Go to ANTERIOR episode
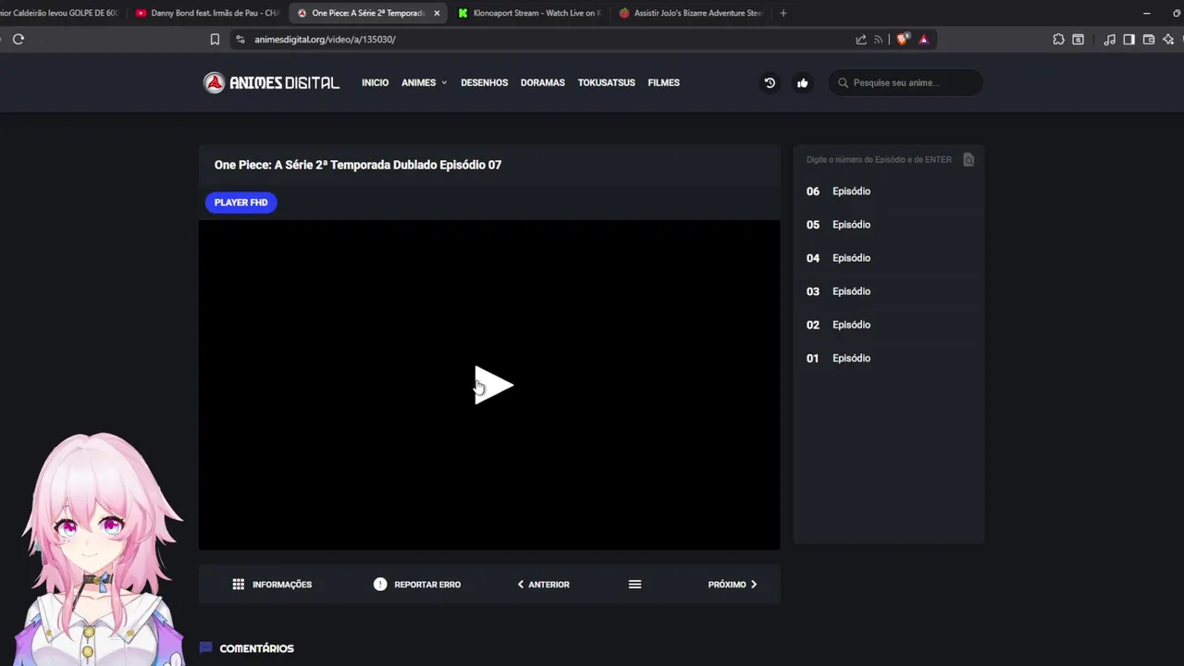The width and height of the screenshot is (1184, 666). [543, 584]
